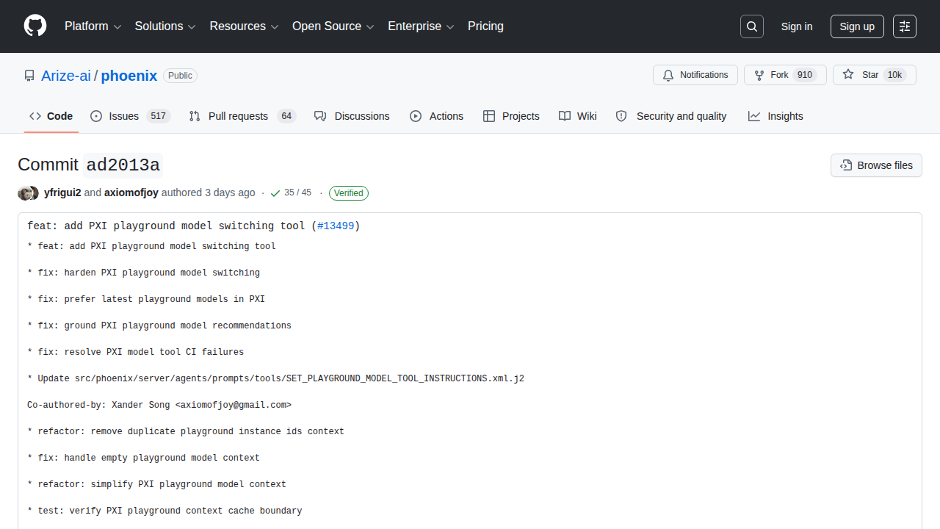Image resolution: width=940 pixels, height=529 pixels.
Task: Click the Notifications bell icon
Action: 668,75
